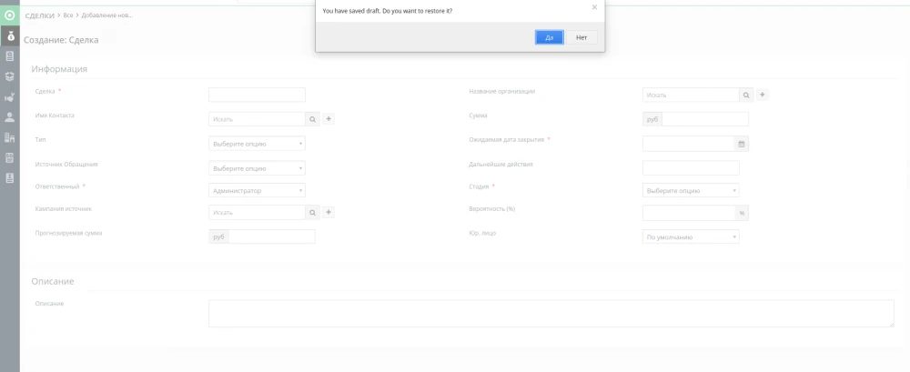Click the Добавление нов... breadcrumb text
This screenshot has height=372, width=910.
(x=106, y=15)
